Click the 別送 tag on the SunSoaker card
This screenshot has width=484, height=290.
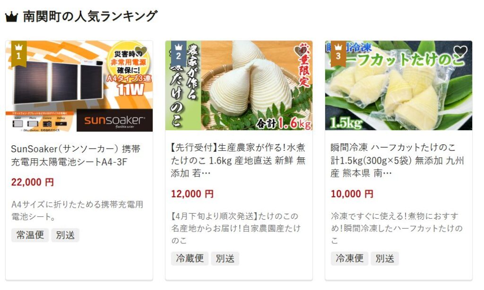pos(65,235)
